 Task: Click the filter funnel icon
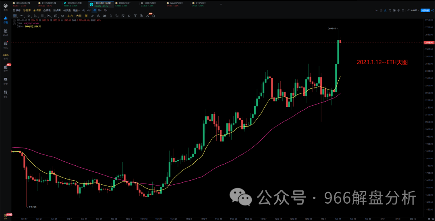pos(135,16)
